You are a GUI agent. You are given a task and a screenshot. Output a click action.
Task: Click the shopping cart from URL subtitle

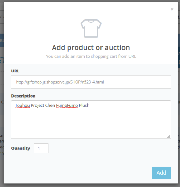tap(91, 56)
